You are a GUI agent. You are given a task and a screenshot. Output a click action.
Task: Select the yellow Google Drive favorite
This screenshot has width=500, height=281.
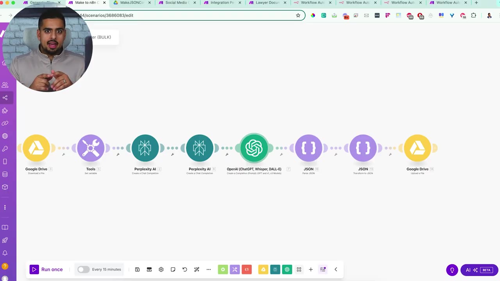[x=263, y=269]
